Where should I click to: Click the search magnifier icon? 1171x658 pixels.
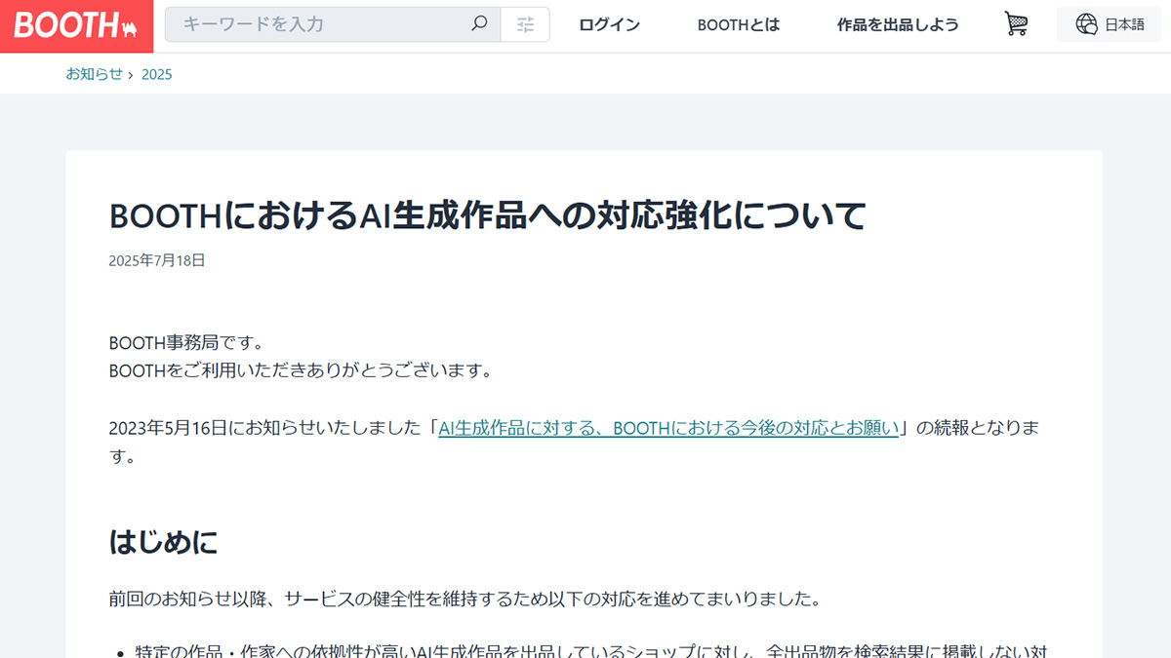[479, 23]
